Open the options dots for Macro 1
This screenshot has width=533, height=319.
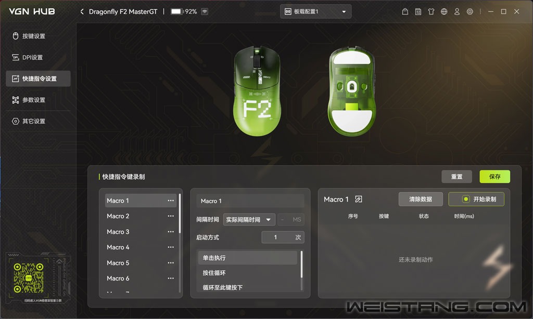point(171,201)
